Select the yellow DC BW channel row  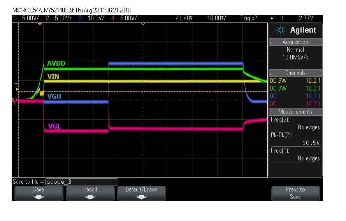(295, 80)
